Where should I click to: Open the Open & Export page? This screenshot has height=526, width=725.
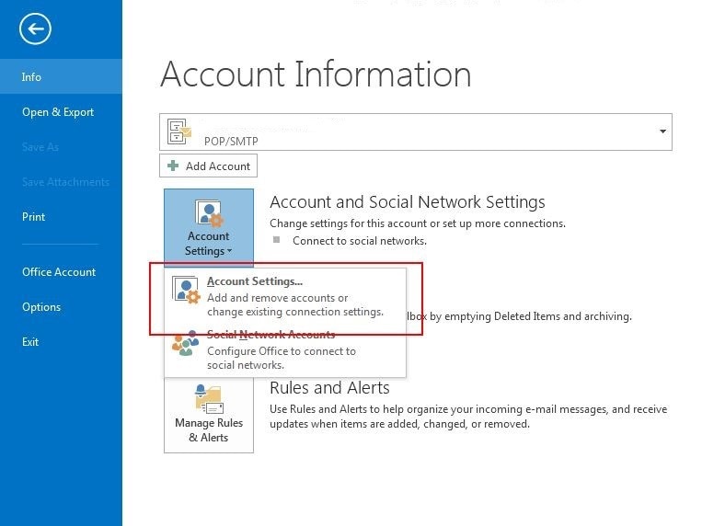pos(58,112)
